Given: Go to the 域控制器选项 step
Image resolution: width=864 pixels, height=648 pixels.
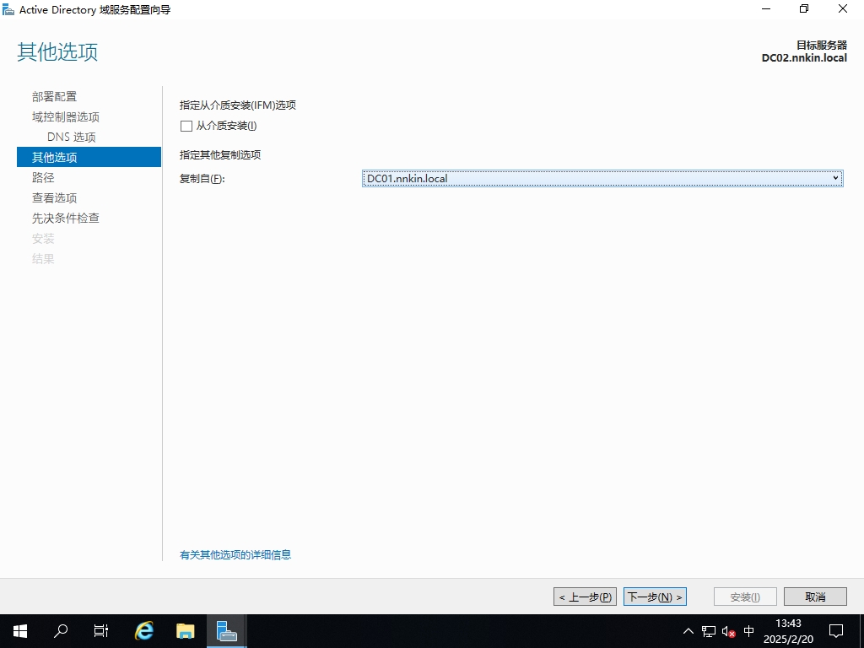Looking at the screenshot, I should click(x=66, y=116).
